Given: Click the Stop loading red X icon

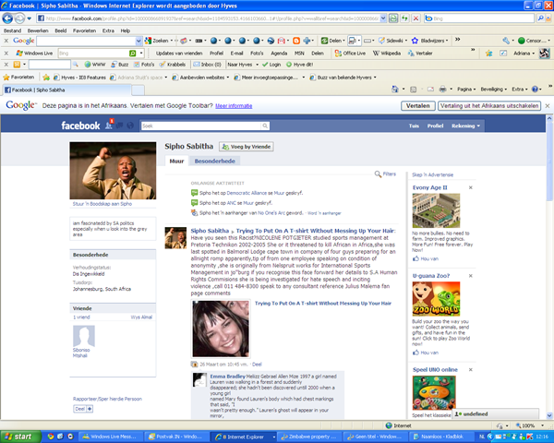Looking at the screenshot, I should pos(416,18).
